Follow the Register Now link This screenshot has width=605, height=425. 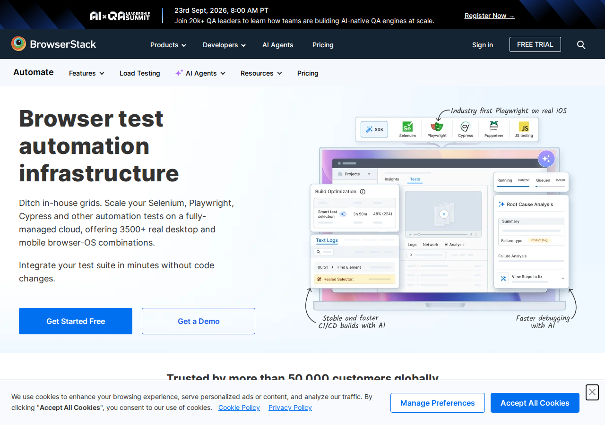point(490,16)
